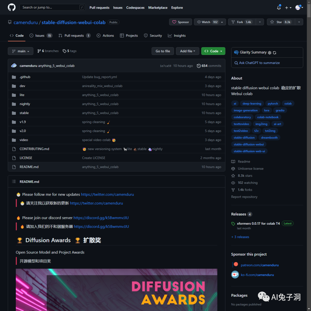The image size is (311, 311).
Task: Open the v2.0 folder
Action: pyautogui.click(x=23, y=131)
